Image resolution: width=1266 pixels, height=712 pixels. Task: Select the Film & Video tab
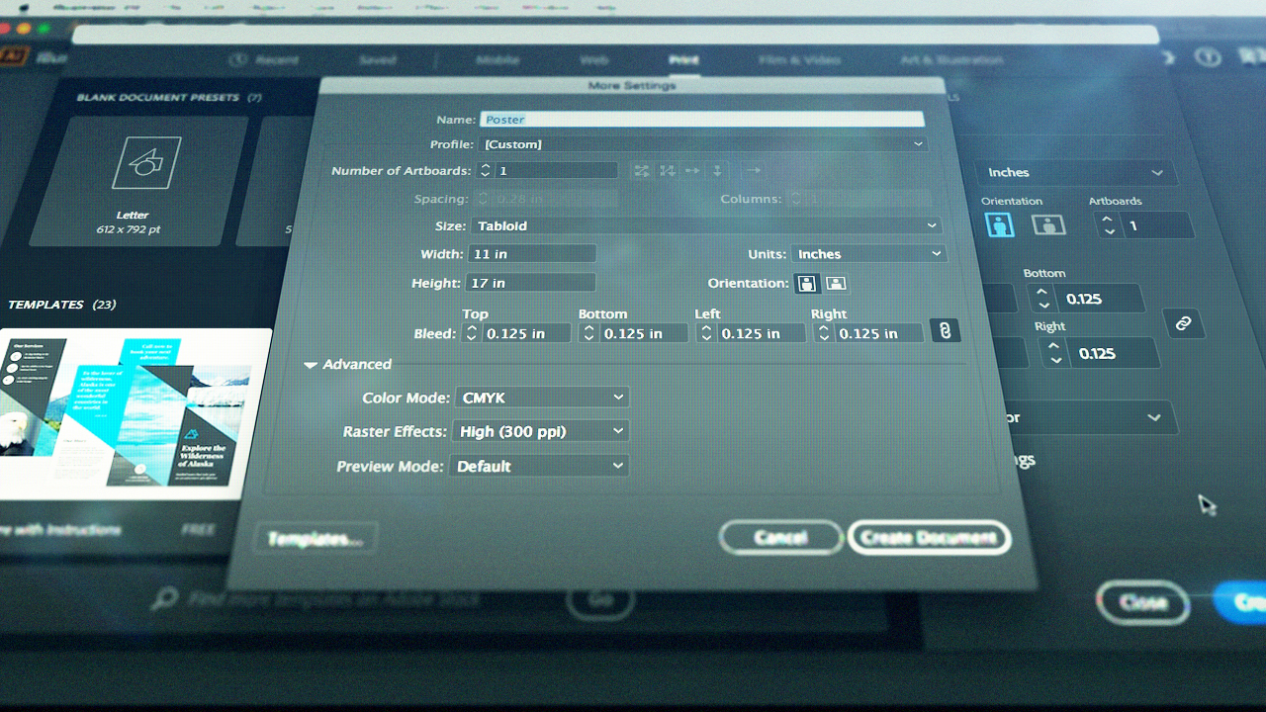pyautogui.click(x=799, y=60)
